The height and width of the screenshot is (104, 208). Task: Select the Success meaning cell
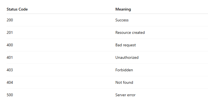[122, 20]
